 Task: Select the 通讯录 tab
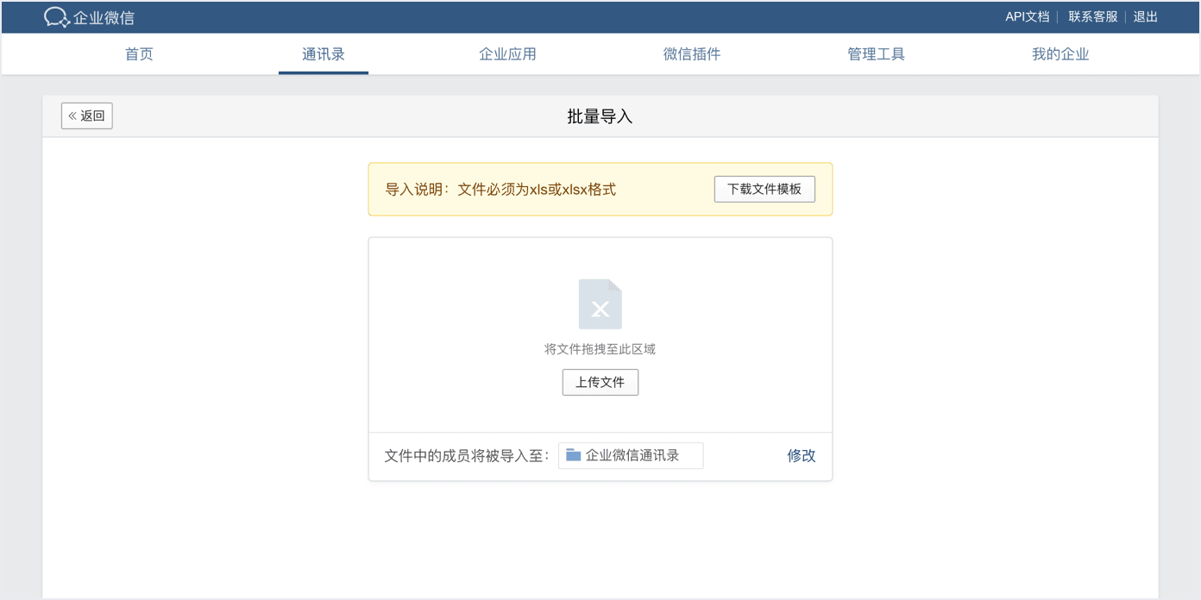(x=323, y=53)
